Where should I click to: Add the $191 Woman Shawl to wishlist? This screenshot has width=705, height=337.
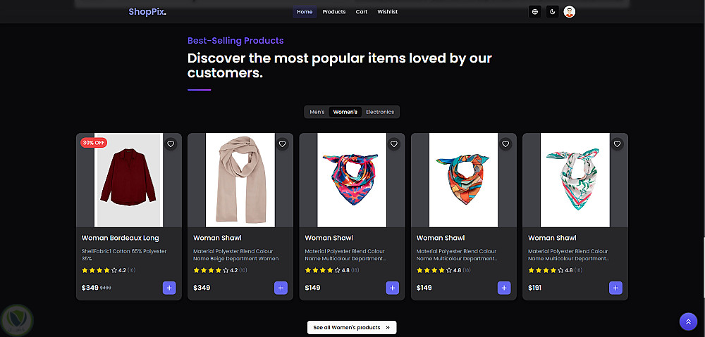[x=618, y=144]
